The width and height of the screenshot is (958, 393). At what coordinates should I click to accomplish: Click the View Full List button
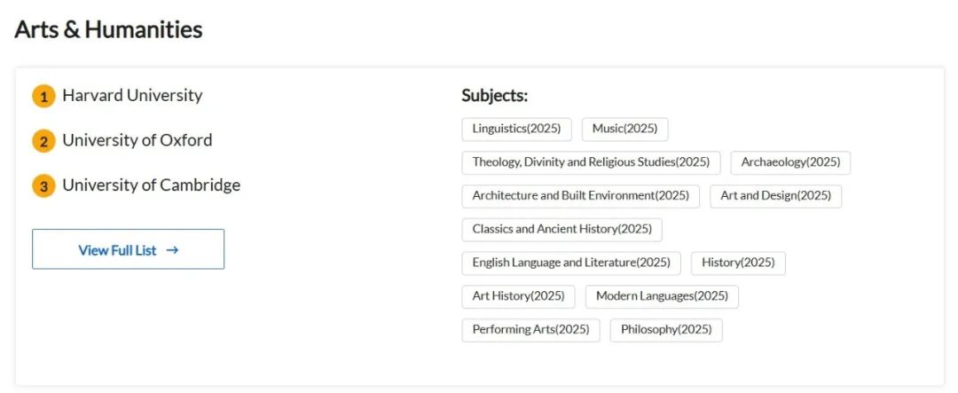(129, 249)
